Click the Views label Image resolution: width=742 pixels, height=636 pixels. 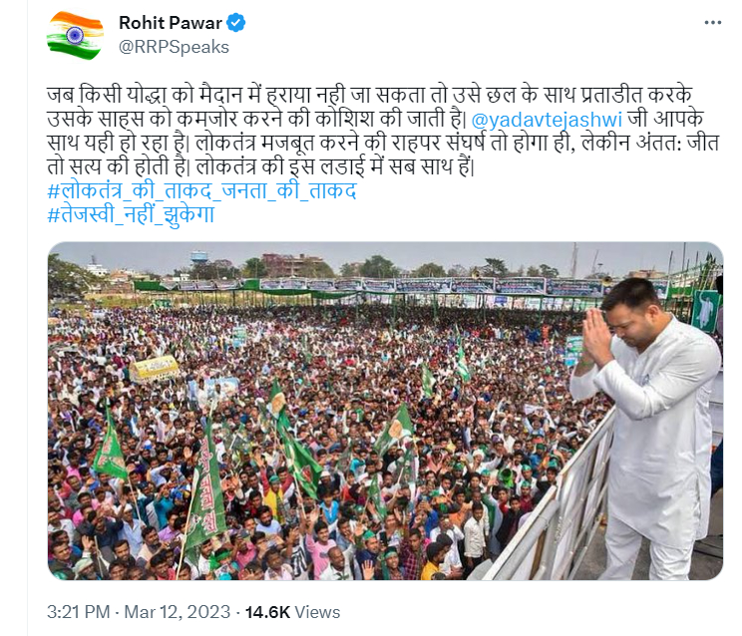317,612
